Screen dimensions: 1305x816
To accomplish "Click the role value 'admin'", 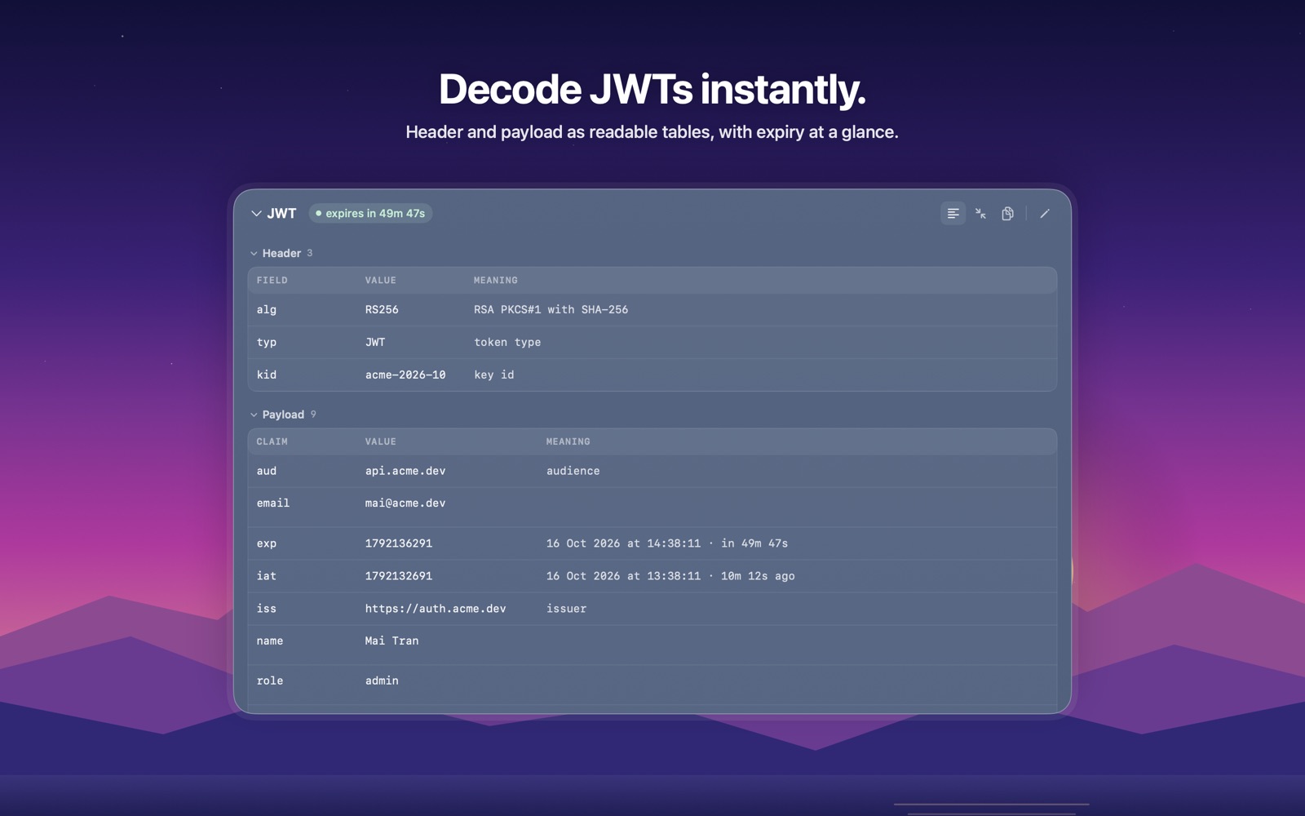I will click(382, 681).
